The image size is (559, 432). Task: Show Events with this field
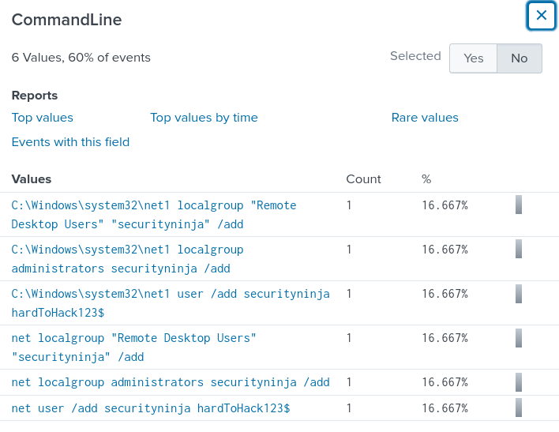70,142
